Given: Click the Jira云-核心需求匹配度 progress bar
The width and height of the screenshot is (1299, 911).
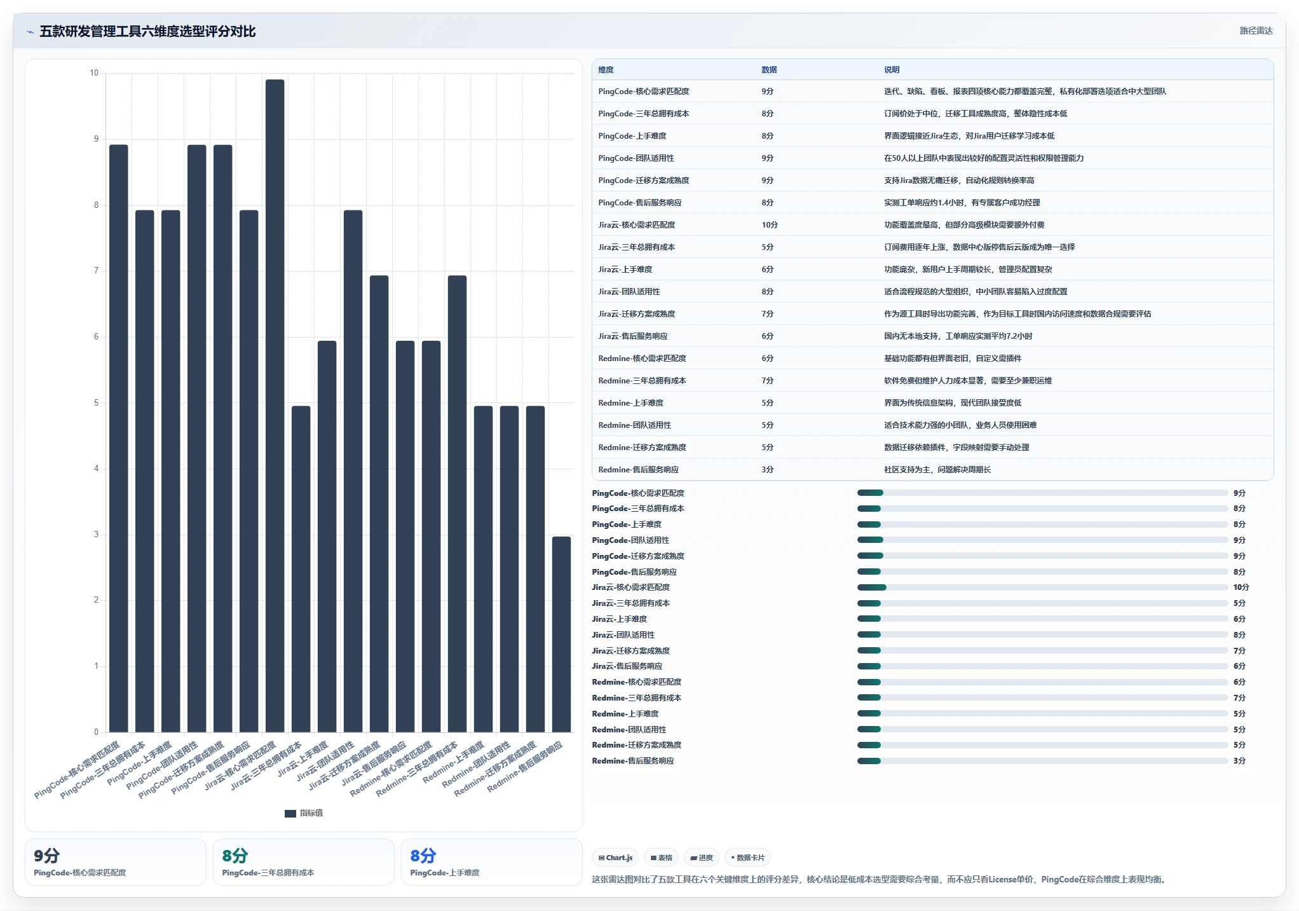Looking at the screenshot, I should [x=1042, y=587].
